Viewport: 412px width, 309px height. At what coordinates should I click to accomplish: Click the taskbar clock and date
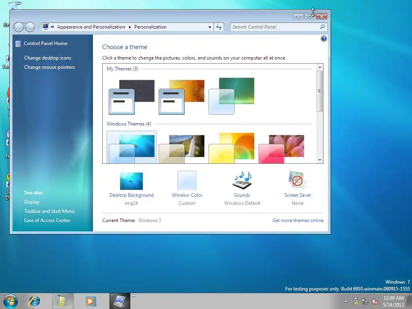pyautogui.click(x=393, y=301)
